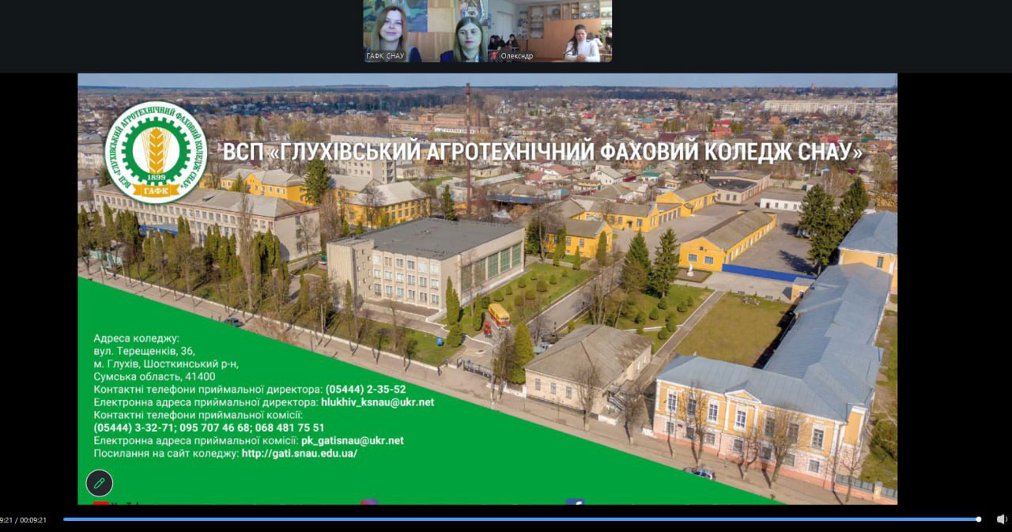1012x532 pixels.
Task: Click the line м. Глухів, Шосткинський р-н
Action: [166, 364]
